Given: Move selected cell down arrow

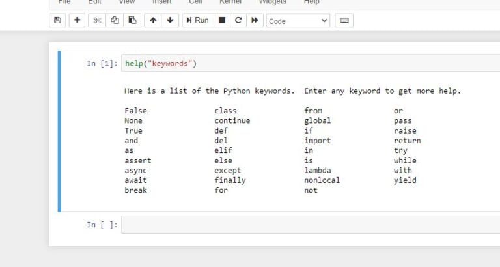Looking at the screenshot, I should [170, 20].
